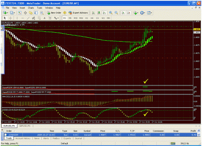The width and height of the screenshot is (202, 146).
Task: Select the Equidistant Channel tool
Action: (x=34, y=18)
